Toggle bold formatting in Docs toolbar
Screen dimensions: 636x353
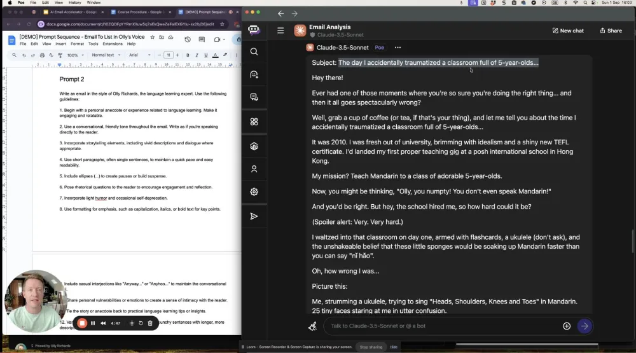click(188, 55)
